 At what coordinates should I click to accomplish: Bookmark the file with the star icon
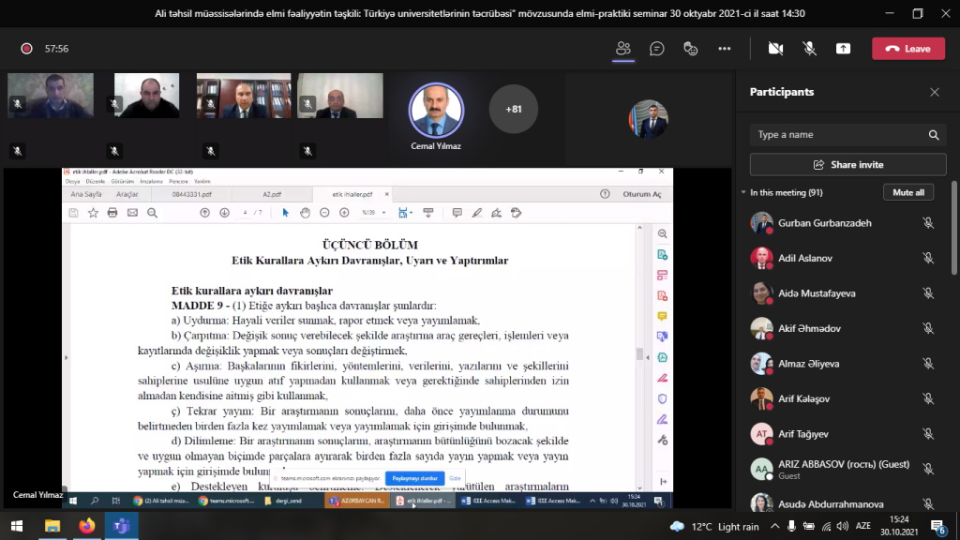(93, 213)
